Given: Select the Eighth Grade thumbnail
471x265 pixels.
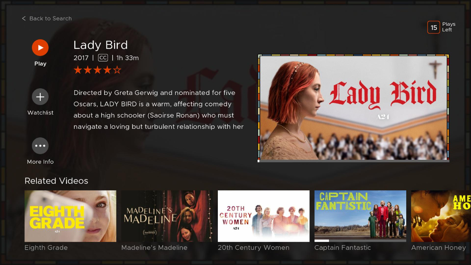Looking at the screenshot, I should [70, 216].
